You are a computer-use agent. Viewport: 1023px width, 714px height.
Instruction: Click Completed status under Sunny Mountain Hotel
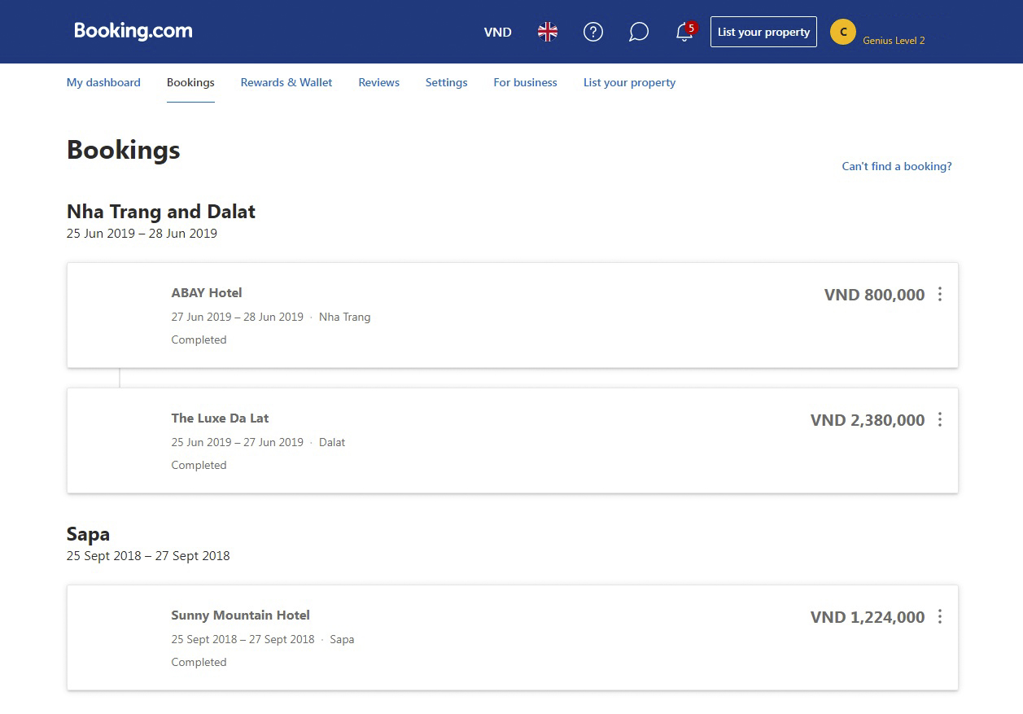click(199, 662)
